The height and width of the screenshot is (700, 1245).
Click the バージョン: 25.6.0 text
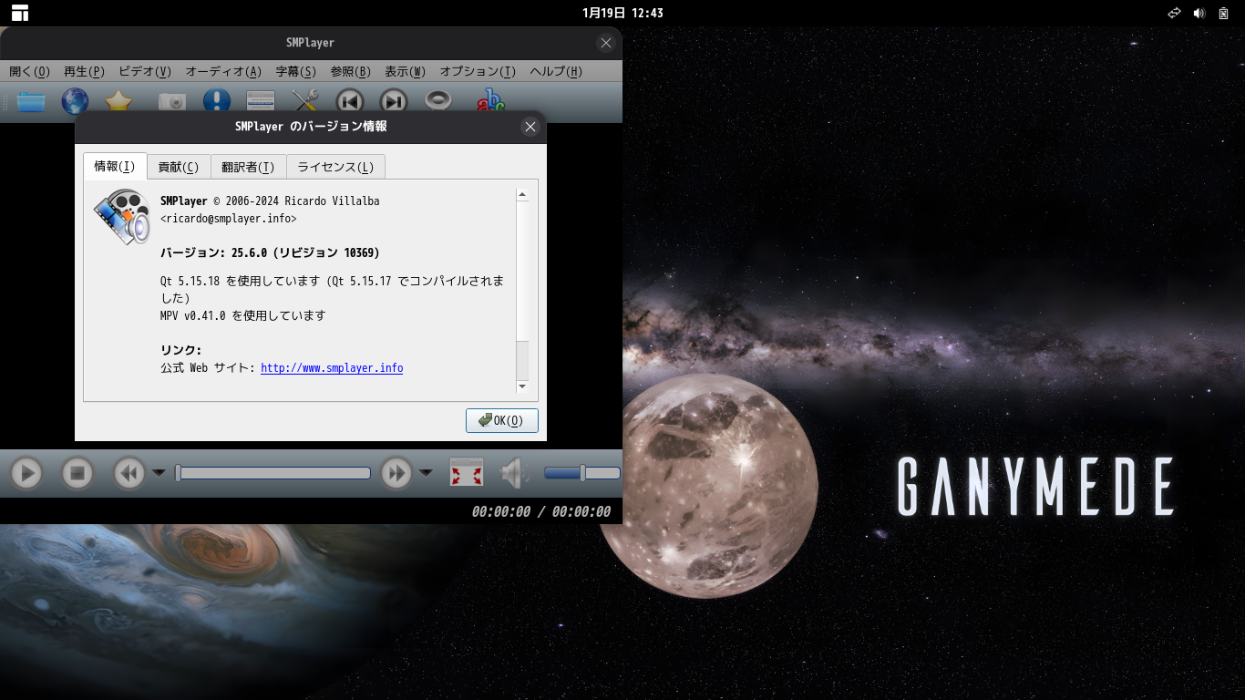tap(270, 252)
